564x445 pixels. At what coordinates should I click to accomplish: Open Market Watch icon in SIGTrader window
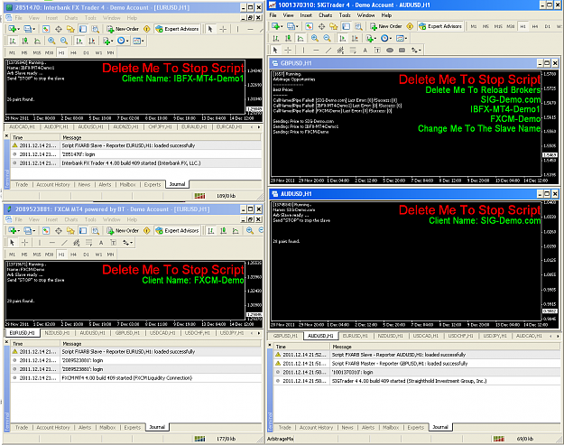(x=309, y=26)
